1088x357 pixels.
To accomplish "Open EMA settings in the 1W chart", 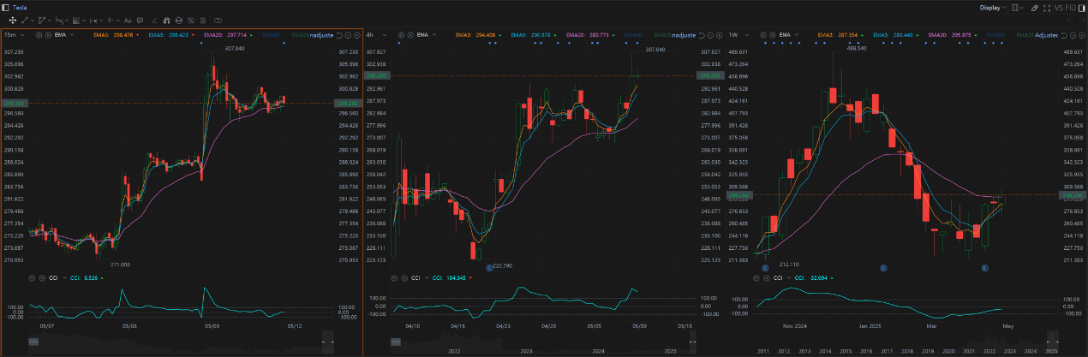I will [763, 35].
